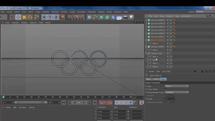Viewport: 215px width, 121px height.
Task: Play the animation forwards
Action: coord(79,103)
